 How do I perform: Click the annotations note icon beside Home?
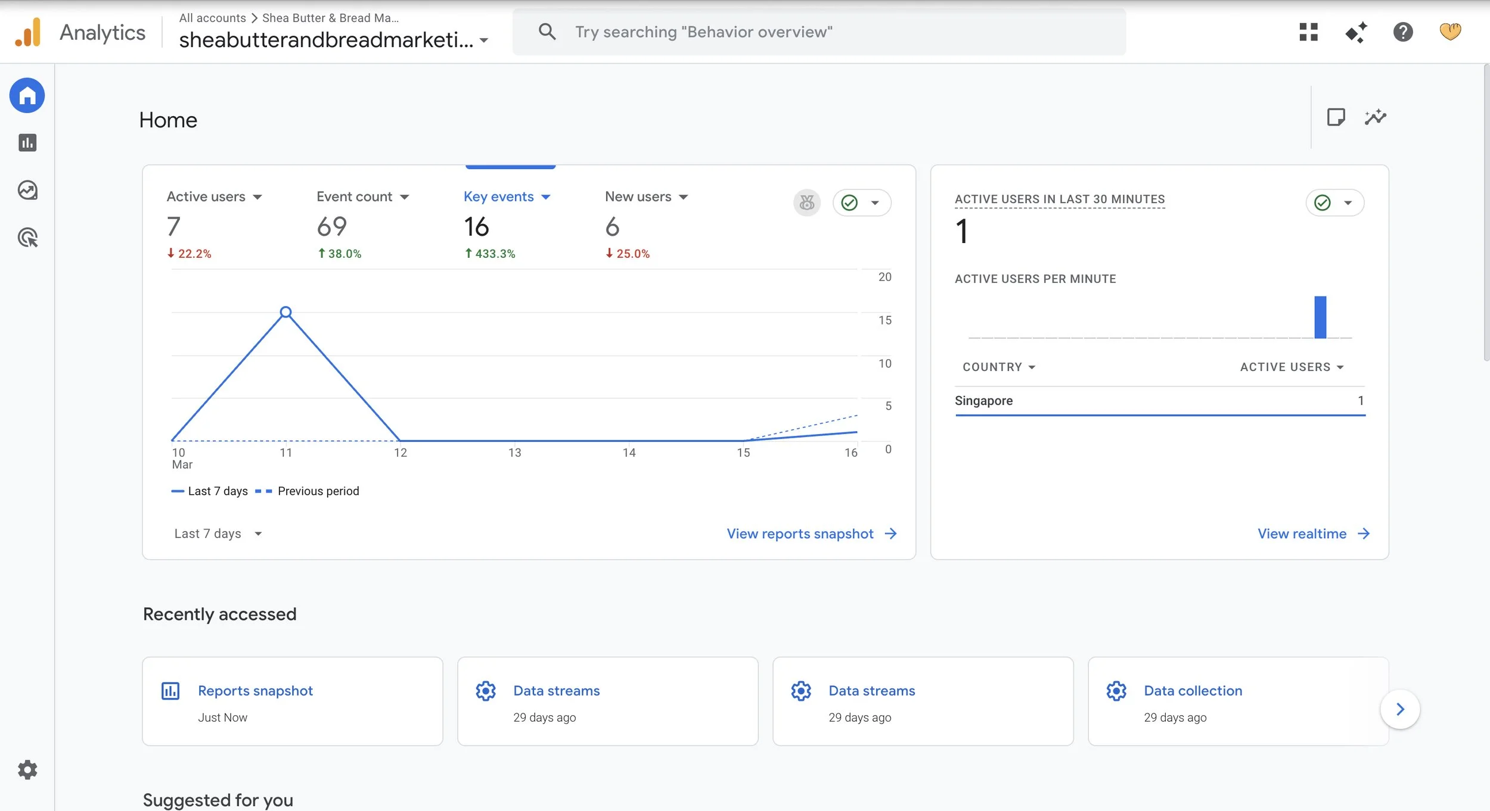tap(1336, 117)
